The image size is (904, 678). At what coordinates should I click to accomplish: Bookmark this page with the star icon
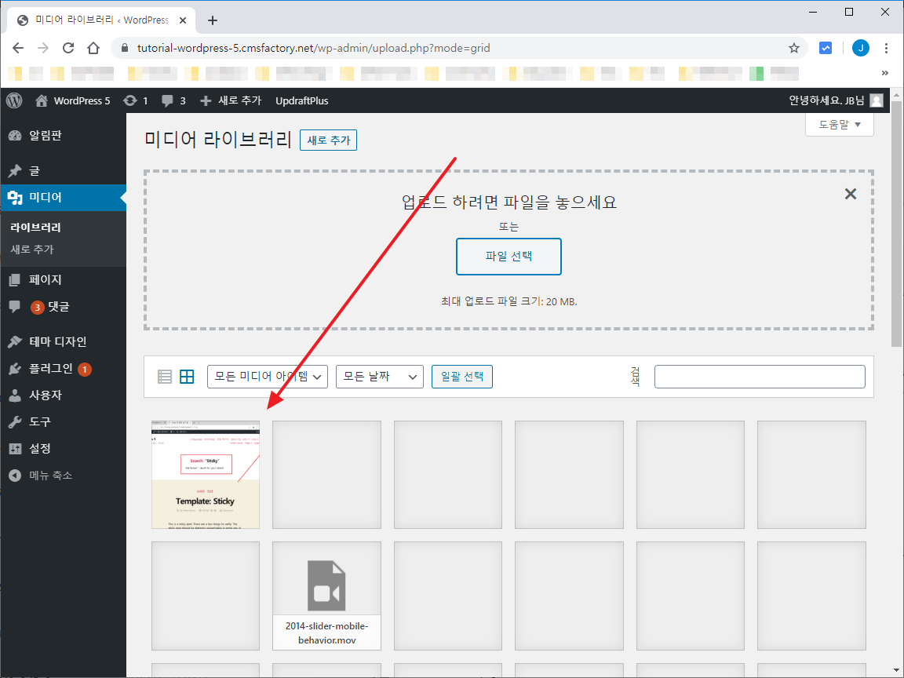click(794, 48)
